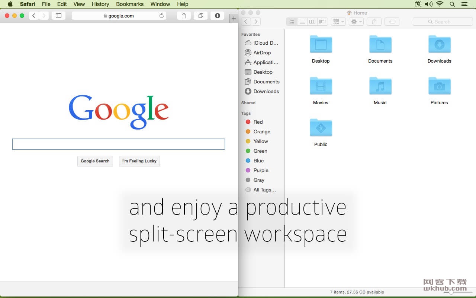Screen dimensions: 476x298
Task: Click Safari's back arrow button
Action: click(34, 16)
